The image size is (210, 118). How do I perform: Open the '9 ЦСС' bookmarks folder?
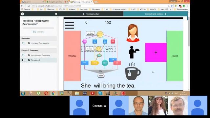click(132, 10)
